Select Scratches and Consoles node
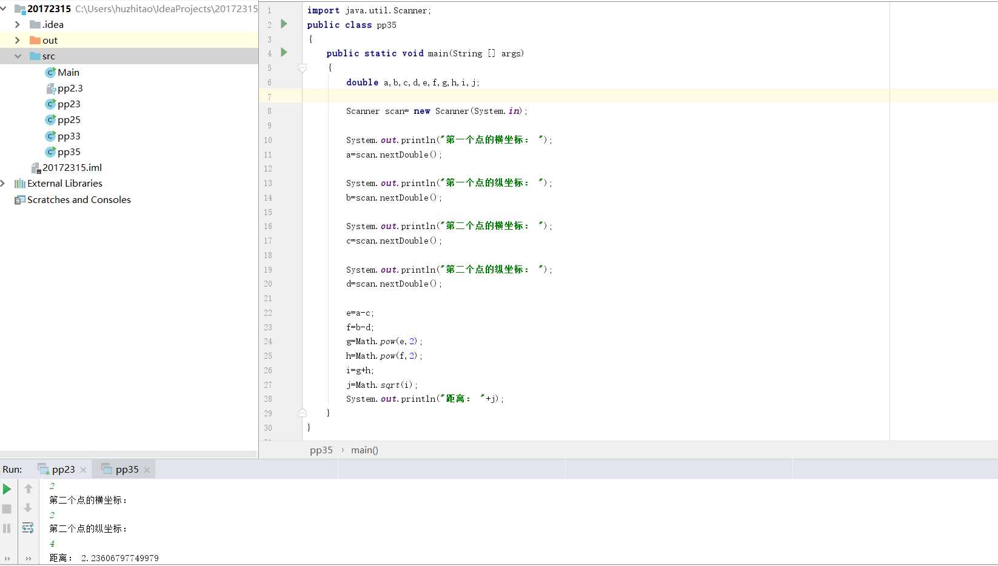 [79, 199]
